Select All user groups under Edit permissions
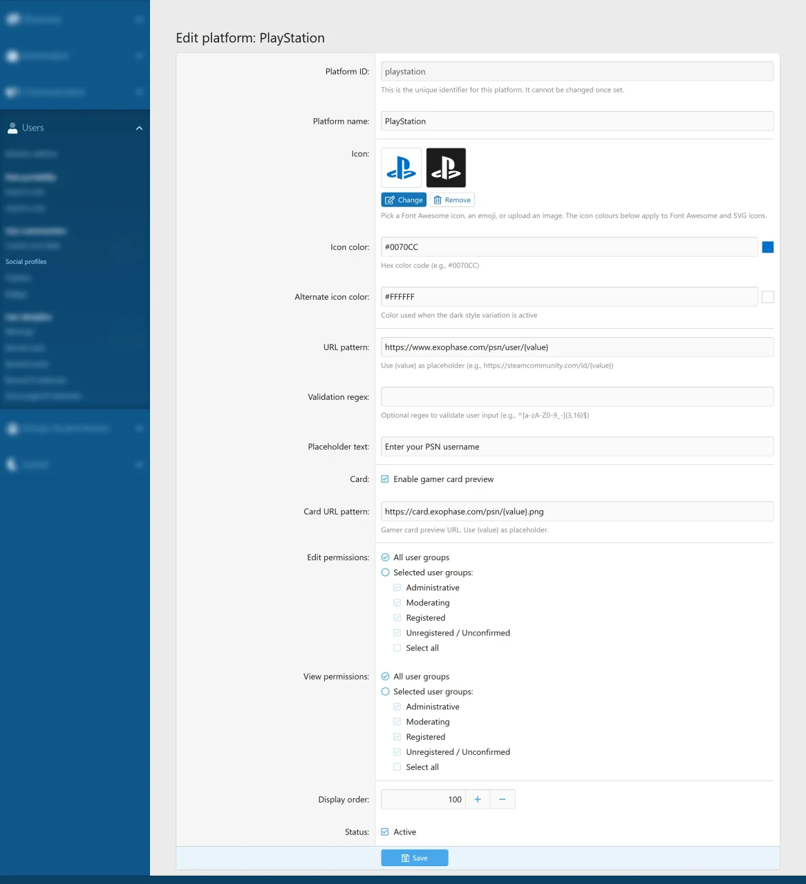This screenshot has height=884, width=806. tap(386, 557)
